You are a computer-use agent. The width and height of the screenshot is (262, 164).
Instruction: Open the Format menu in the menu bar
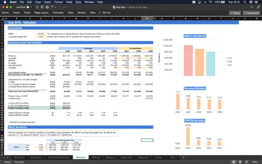59,2
